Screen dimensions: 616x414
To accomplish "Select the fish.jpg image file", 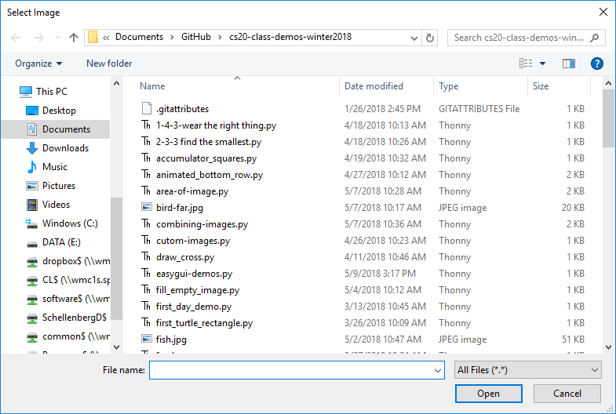I will (171, 340).
